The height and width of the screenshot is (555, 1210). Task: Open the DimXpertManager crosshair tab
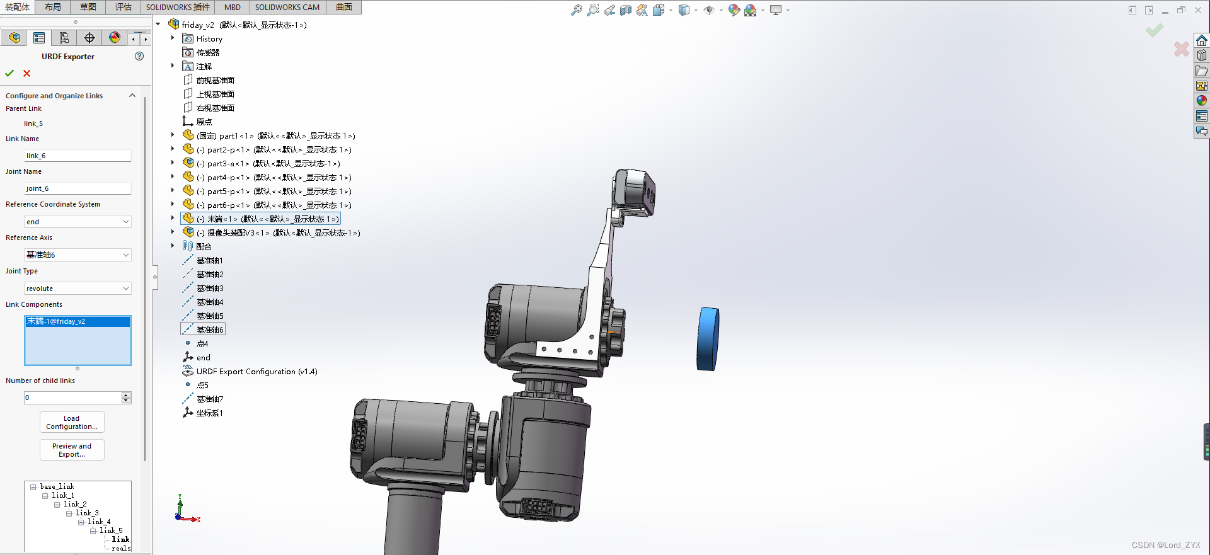[89, 38]
